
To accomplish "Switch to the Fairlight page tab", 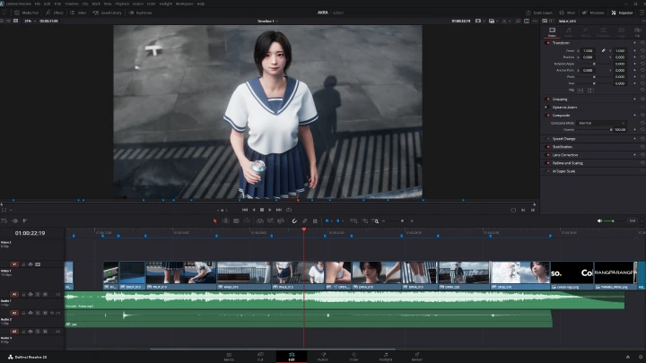I will point(386,357).
